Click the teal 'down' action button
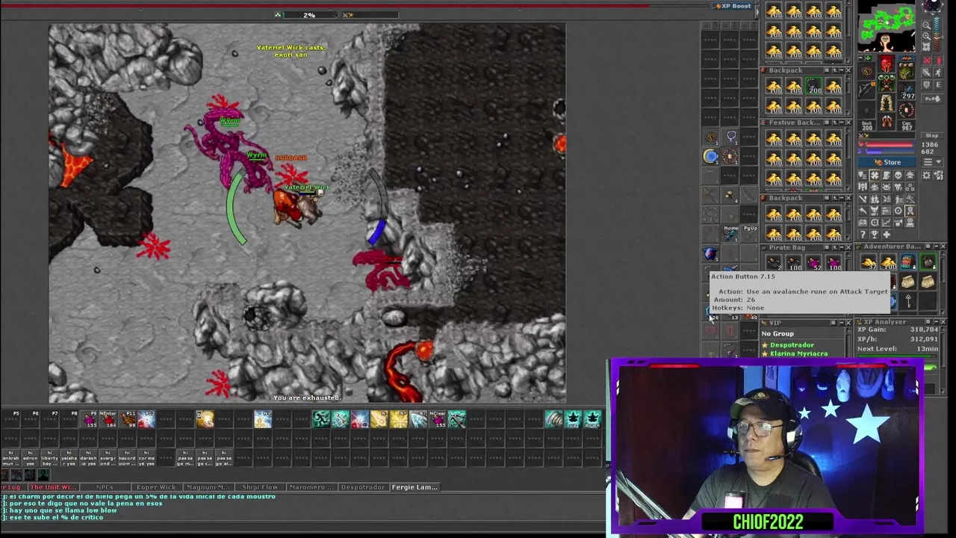Screen dimensions: 956x538 (592, 419)
